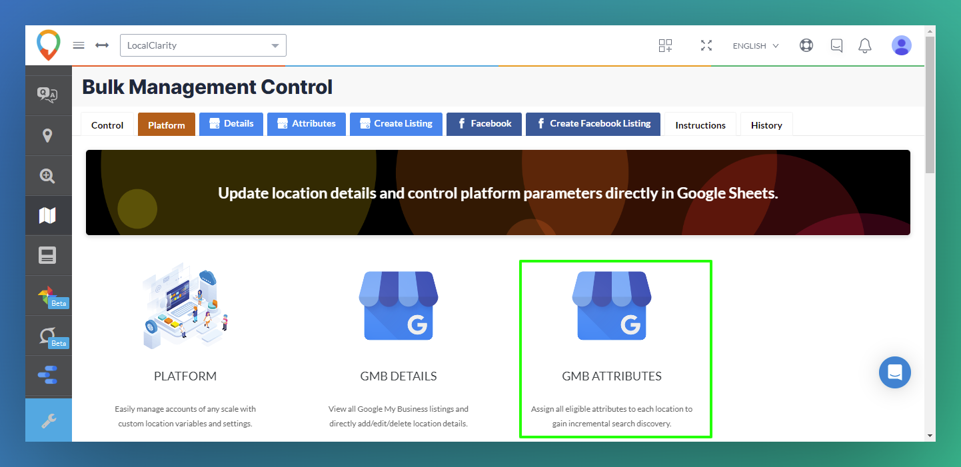
Task: Click the scrollbar up arrow
Action: [x=930, y=31]
